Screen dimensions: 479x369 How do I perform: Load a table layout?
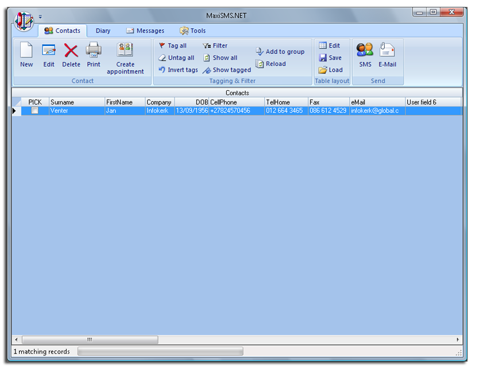click(x=331, y=70)
